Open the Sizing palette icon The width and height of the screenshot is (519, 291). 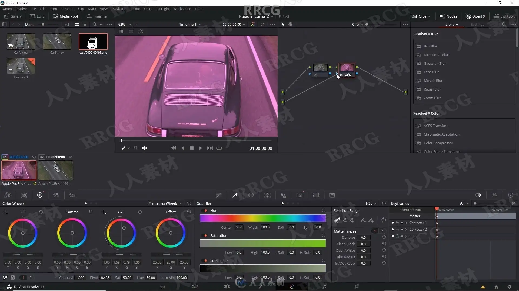pos(316,195)
